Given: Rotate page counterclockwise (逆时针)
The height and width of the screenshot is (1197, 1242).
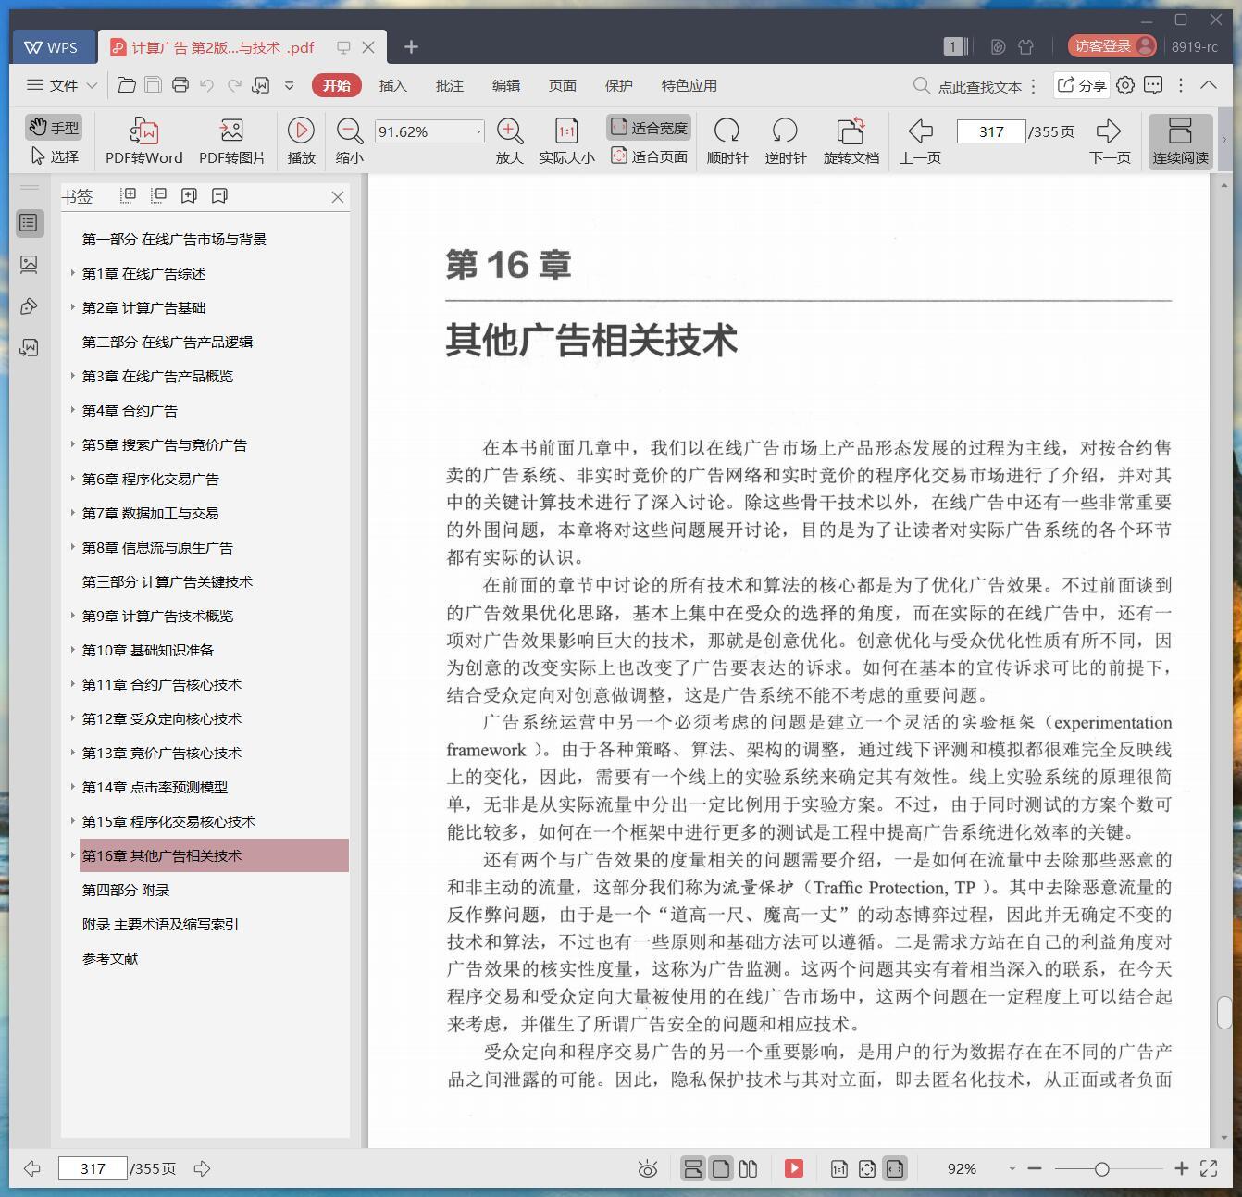Looking at the screenshot, I should coord(785,141).
